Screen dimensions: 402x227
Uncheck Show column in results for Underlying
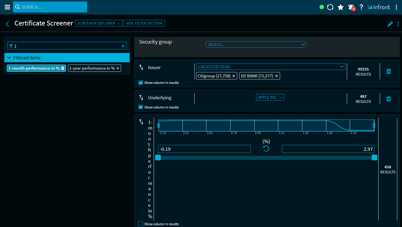[141, 107]
